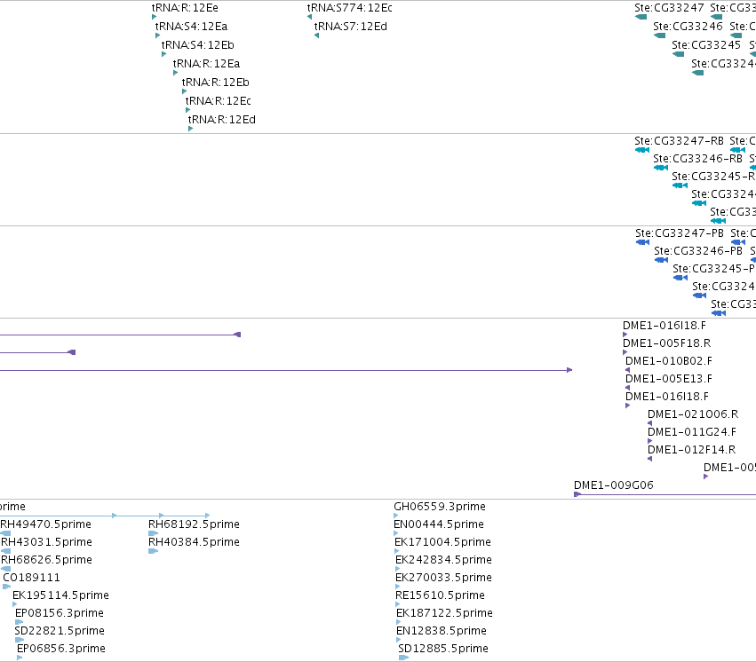Select the purple arrow start under DME1-009G06
Image resolution: width=756 pixels, height=662 pixels.
pos(577,494)
